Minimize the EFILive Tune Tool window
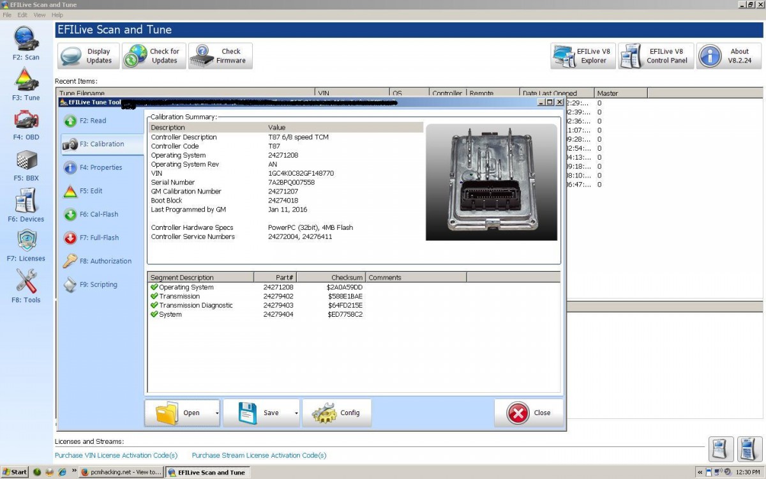This screenshot has height=479, width=766. point(541,102)
